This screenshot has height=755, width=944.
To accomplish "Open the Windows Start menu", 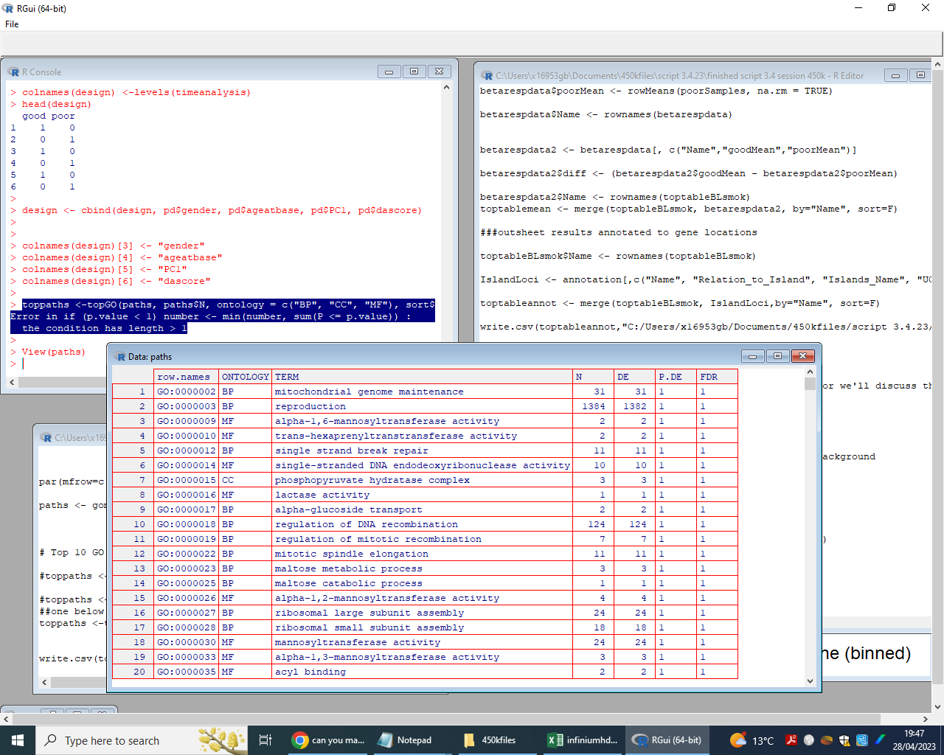I will coord(18,740).
